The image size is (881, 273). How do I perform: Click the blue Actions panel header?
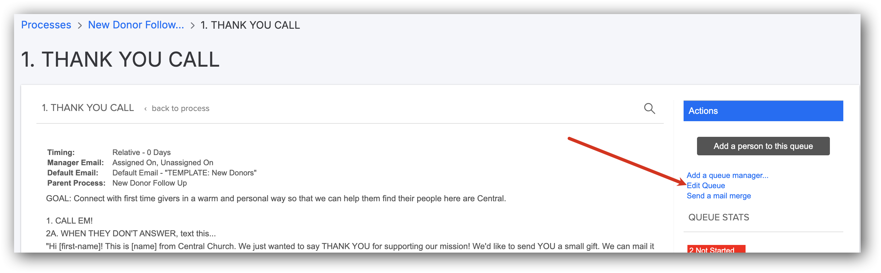click(x=763, y=111)
